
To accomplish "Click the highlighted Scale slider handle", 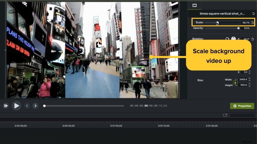I will tap(218, 23).
